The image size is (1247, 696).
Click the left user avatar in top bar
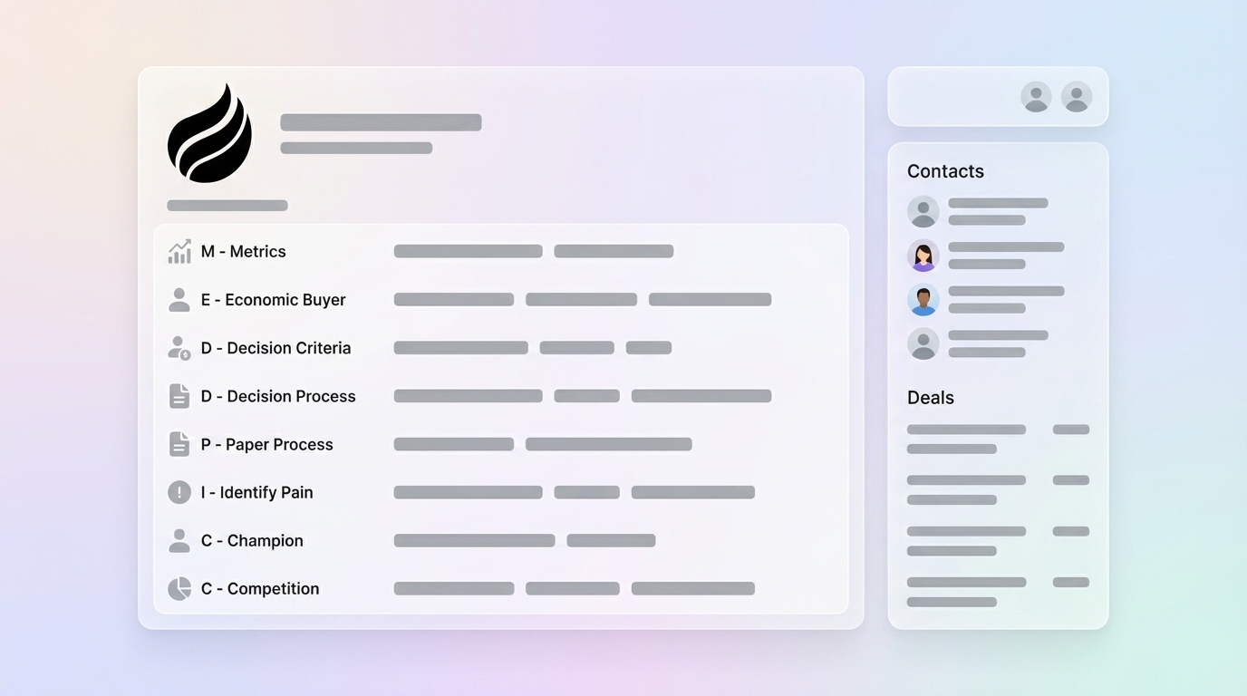click(1036, 97)
